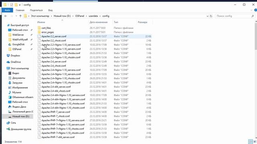Open WebForMyself folder in quick access
This screenshot has width=257, height=144.
[20, 40]
